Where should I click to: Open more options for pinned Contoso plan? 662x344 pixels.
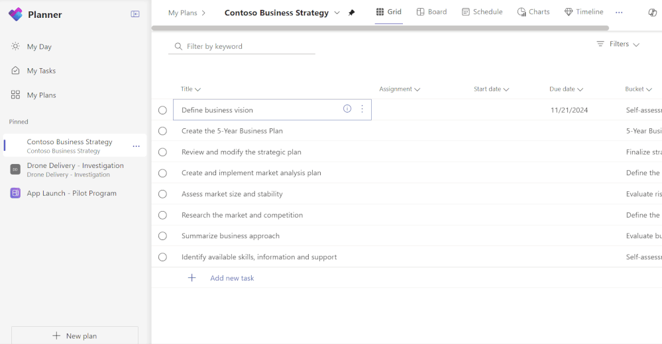[x=137, y=146]
